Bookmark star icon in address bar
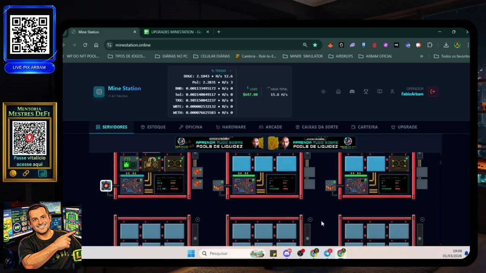Viewport: 486px width, 273px height. point(315,45)
